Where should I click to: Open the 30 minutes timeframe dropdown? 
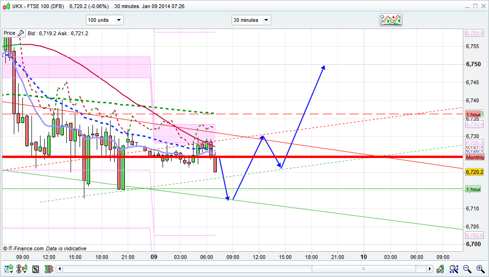(x=251, y=20)
